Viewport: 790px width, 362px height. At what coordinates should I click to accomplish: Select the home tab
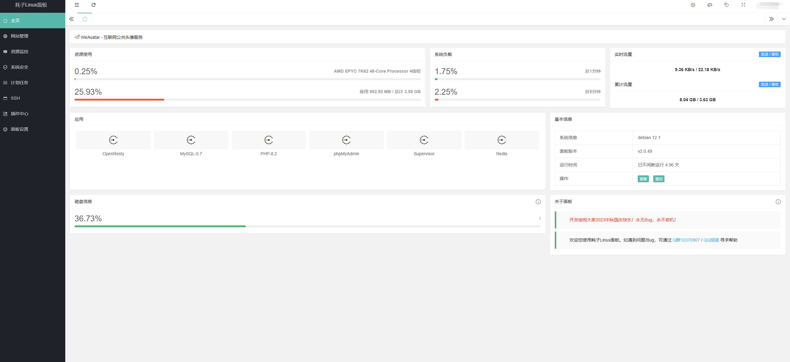tap(85, 19)
